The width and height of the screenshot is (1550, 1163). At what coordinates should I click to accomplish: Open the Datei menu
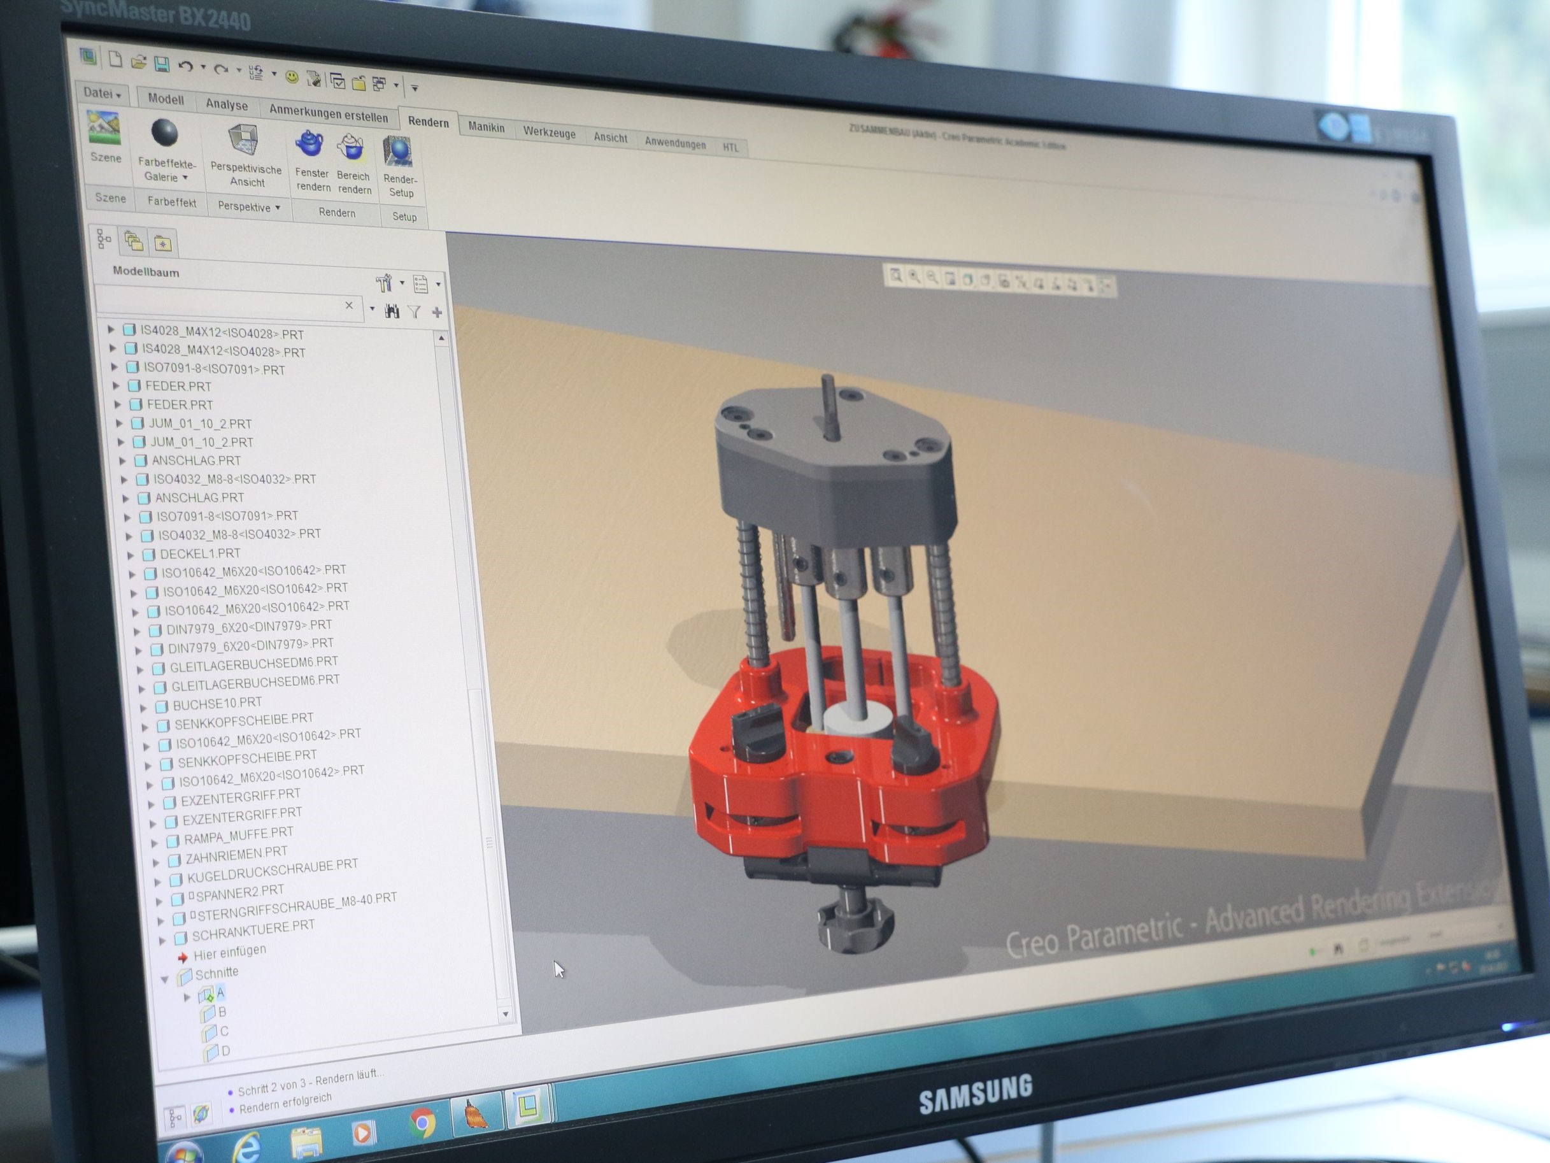(x=103, y=93)
